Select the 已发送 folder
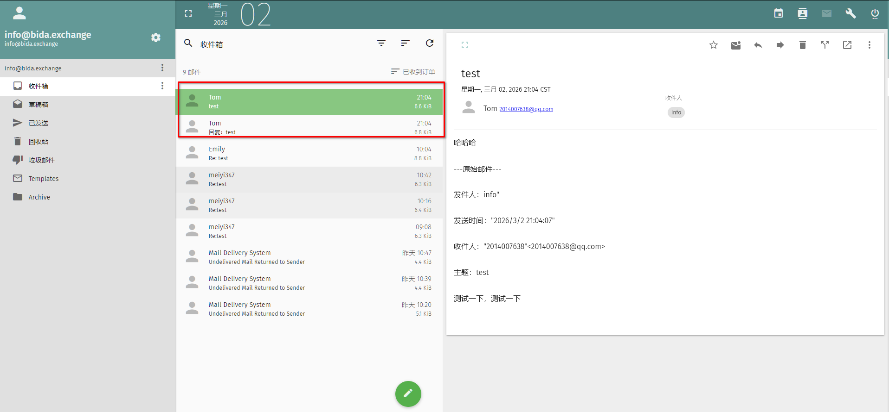 coord(39,123)
